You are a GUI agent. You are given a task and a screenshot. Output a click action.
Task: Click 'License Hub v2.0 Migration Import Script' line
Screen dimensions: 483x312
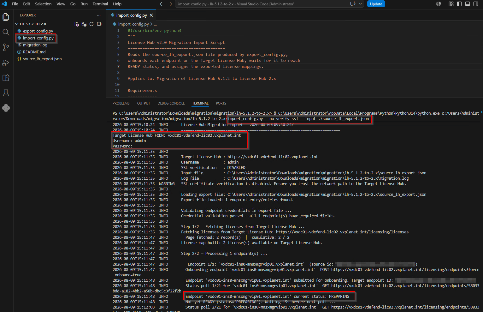pyautogui.click(x=176, y=43)
